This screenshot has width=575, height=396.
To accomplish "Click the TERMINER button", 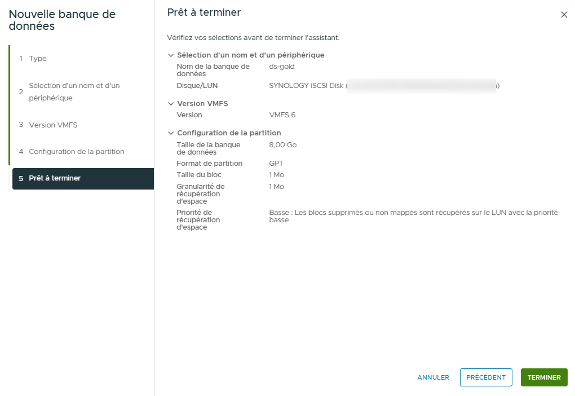I will tap(543, 377).
